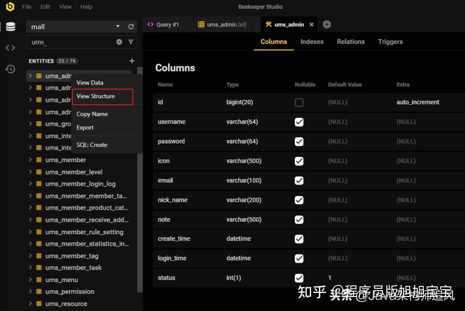Open the Help menu
The image size is (465, 311).
(x=86, y=7)
